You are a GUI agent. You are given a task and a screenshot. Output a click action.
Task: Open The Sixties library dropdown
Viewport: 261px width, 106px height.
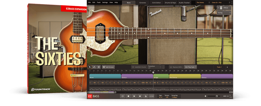[203, 3]
